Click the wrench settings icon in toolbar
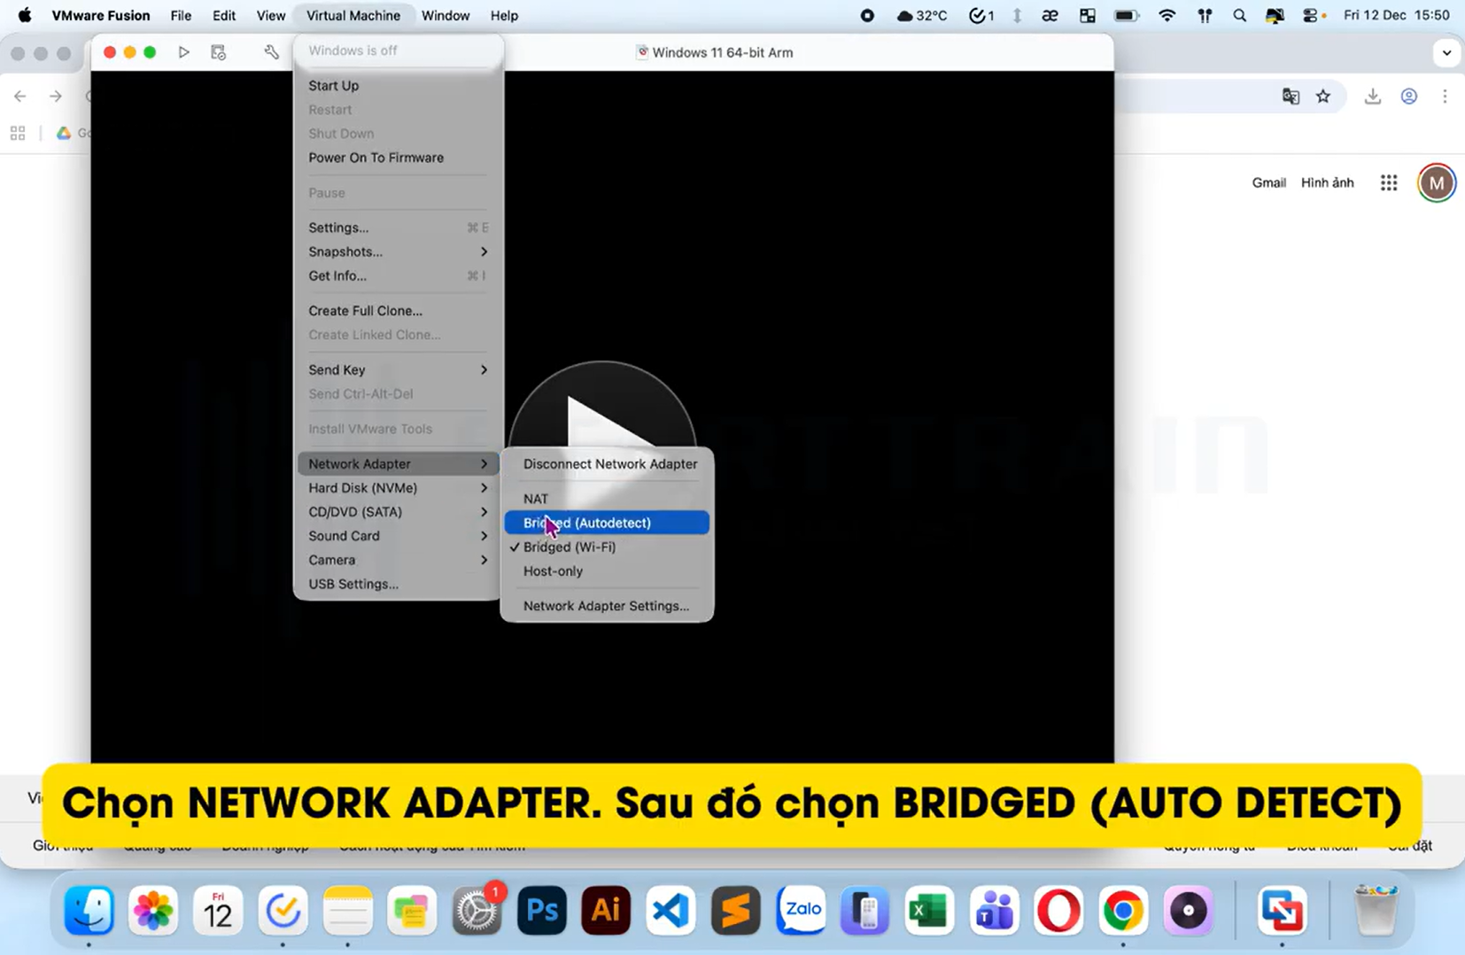Image resolution: width=1465 pixels, height=955 pixels. click(272, 52)
